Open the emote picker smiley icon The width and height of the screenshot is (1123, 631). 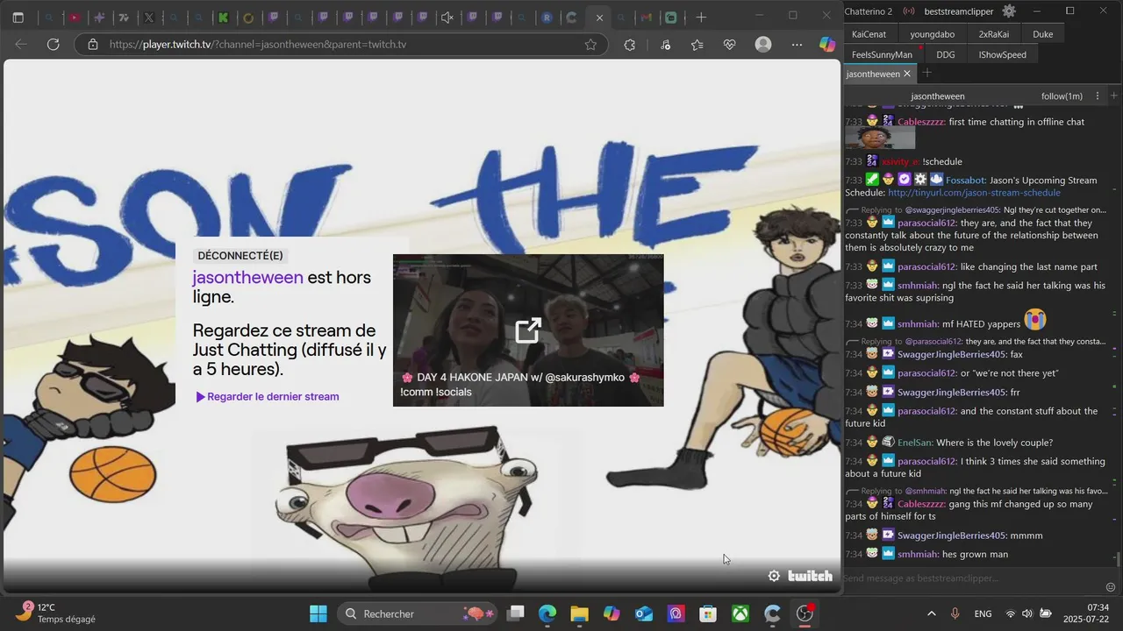point(1111,587)
